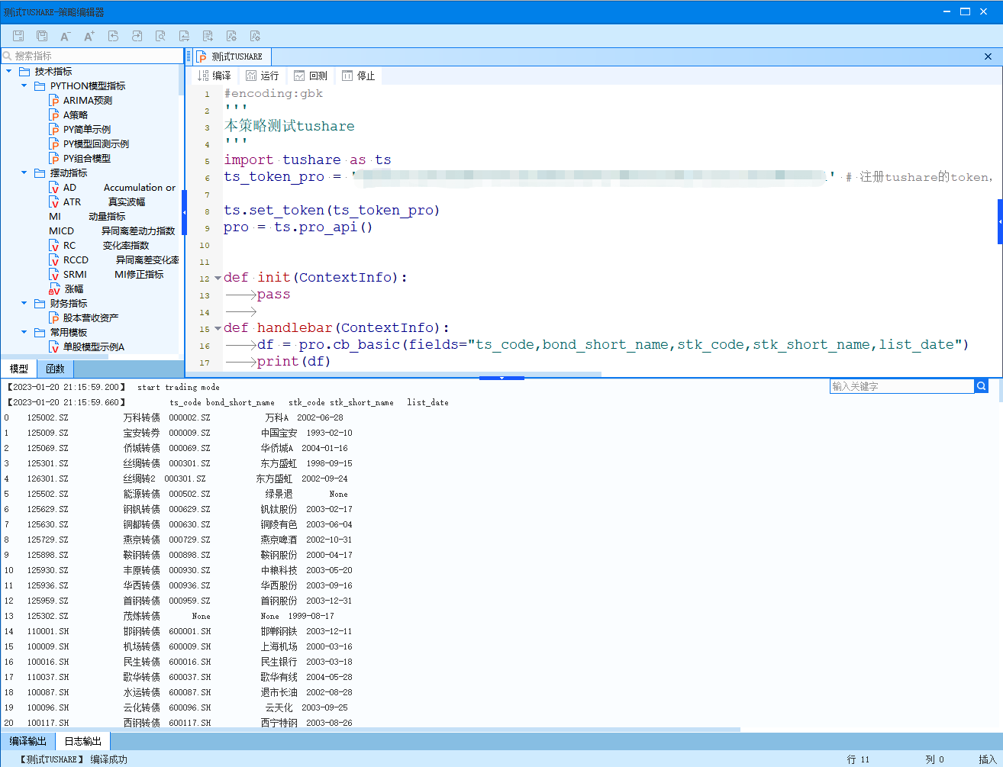Click code line 'import tushare as ts'

(308, 160)
